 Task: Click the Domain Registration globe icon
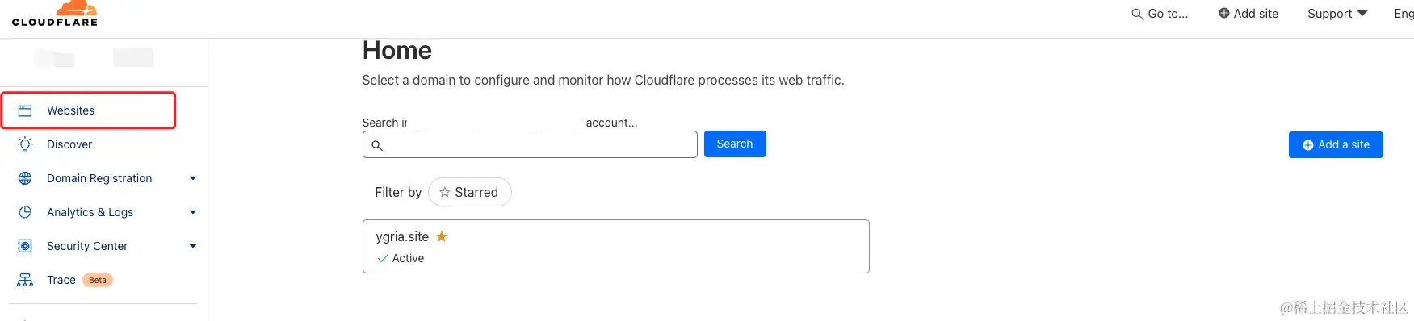point(25,178)
